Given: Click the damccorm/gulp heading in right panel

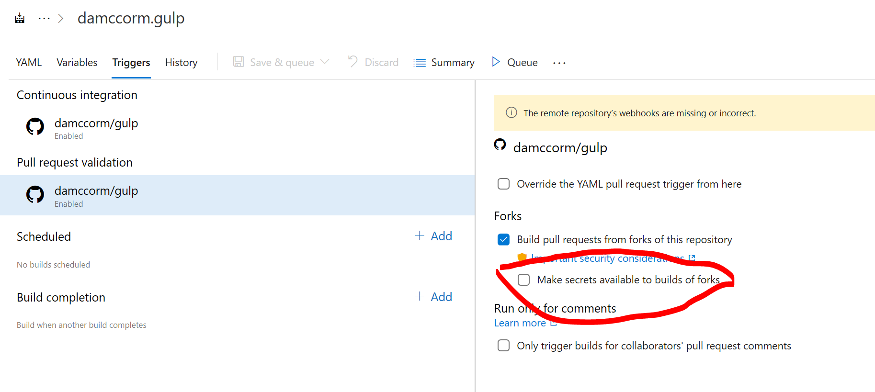Looking at the screenshot, I should [560, 147].
